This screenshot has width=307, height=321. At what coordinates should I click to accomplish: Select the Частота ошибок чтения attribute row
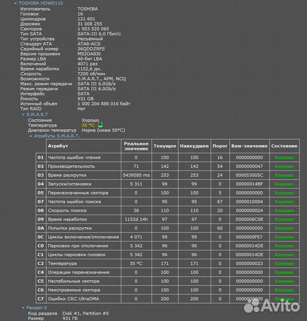168,158
